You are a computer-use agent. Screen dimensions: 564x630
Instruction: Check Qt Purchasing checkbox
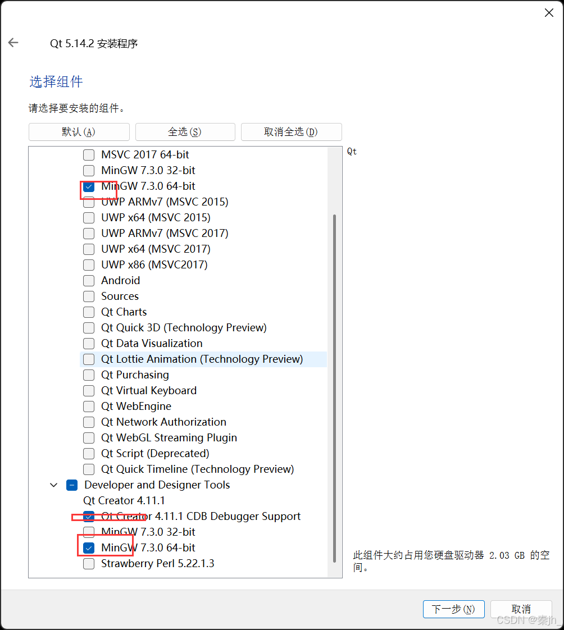[88, 375]
